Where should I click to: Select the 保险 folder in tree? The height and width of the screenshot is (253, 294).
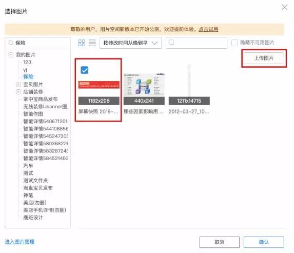[28, 76]
